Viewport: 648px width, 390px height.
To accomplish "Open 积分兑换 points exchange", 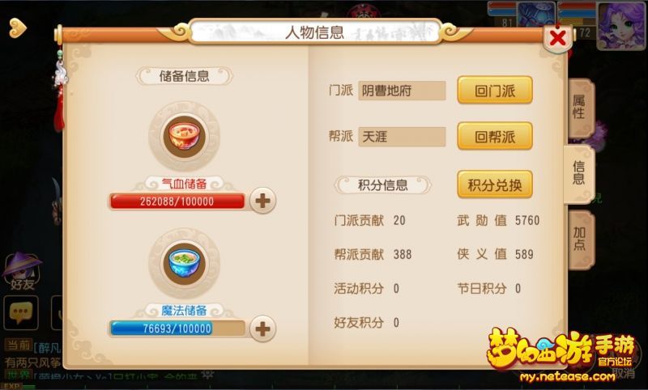I will click(x=495, y=185).
